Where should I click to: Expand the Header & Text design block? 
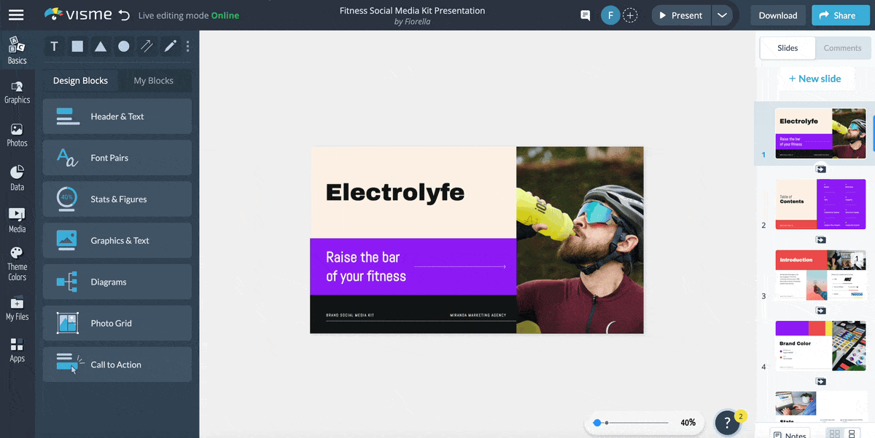[117, 116]
